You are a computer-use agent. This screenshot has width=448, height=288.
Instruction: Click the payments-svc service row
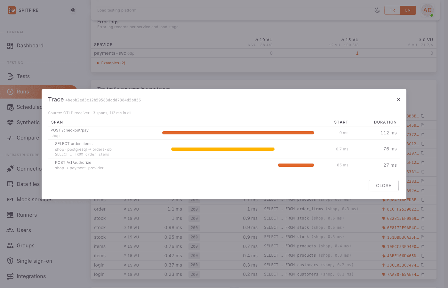click(264, 53)
